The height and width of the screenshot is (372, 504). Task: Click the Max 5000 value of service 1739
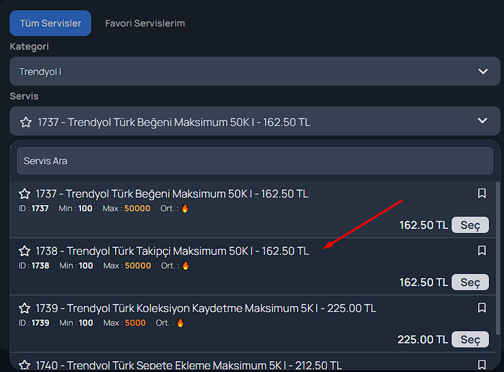pyautogui.click(x=136, y=323)
